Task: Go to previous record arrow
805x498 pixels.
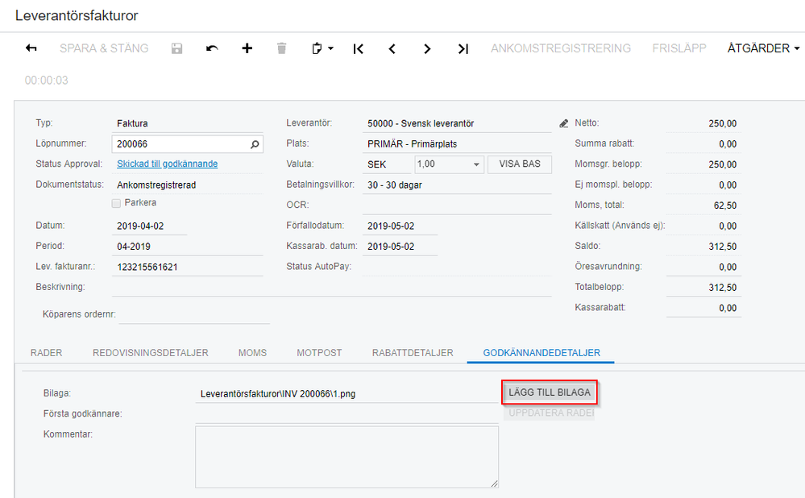Action: [392, 49]
